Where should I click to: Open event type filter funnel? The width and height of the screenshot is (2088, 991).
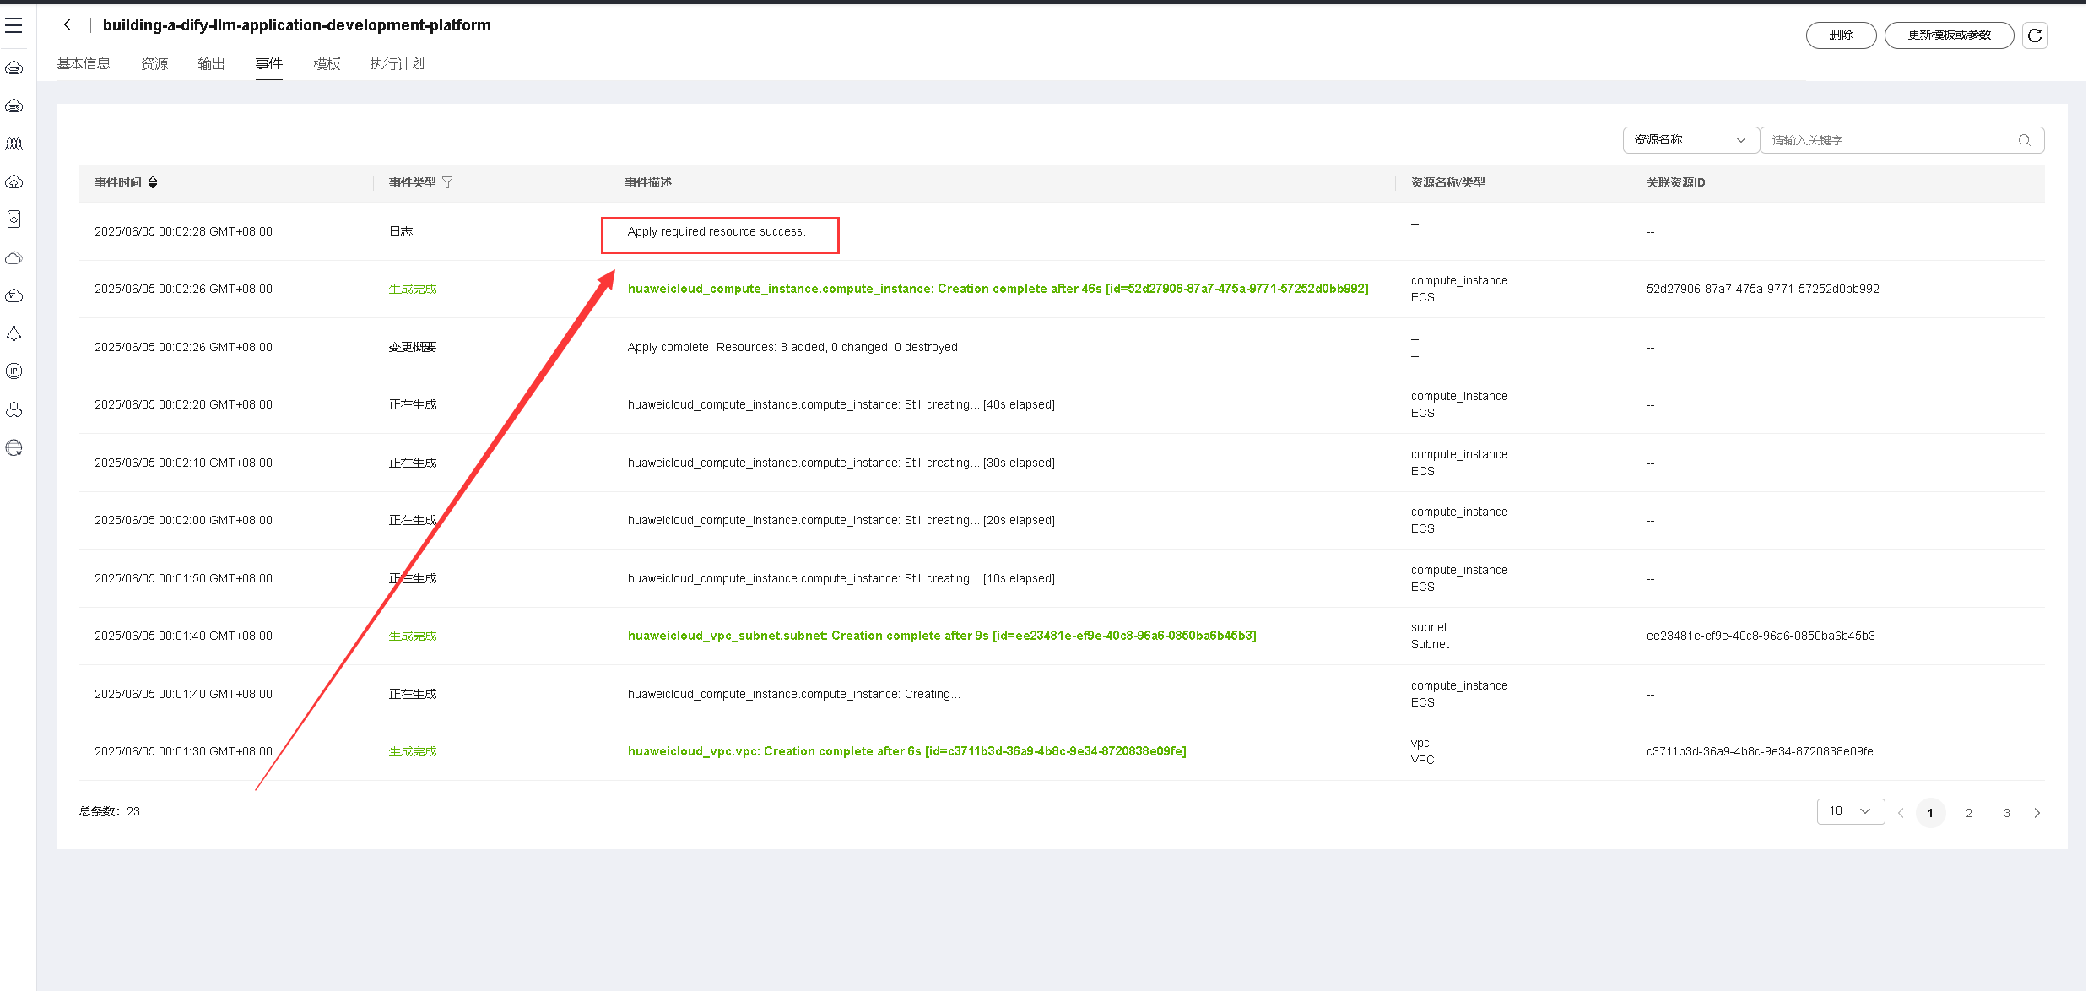pyautogui.click(x=447, y=182)
